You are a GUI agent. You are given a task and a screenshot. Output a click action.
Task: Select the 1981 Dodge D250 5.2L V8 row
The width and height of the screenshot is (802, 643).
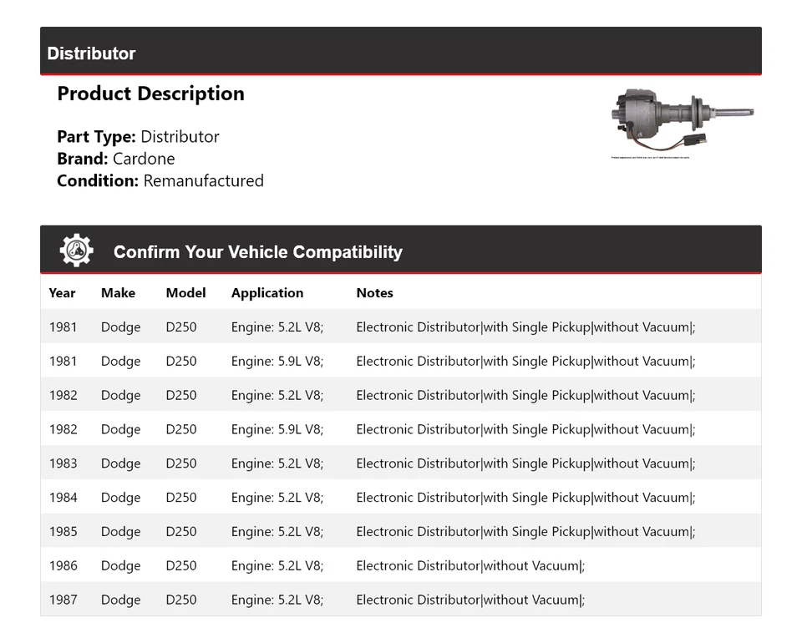pos(401,327)
